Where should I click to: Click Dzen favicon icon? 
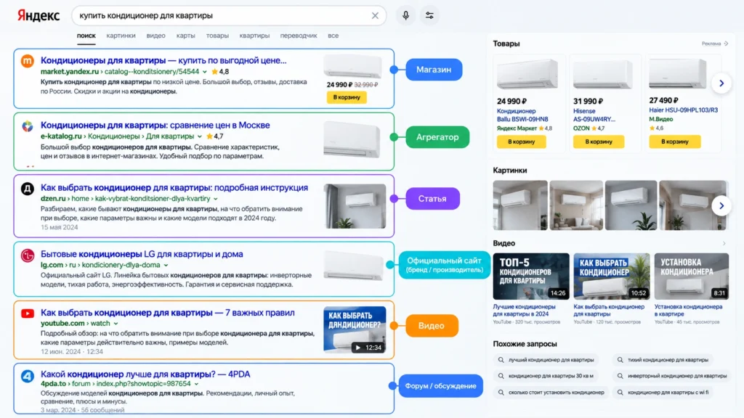click(x=28, y=189)
